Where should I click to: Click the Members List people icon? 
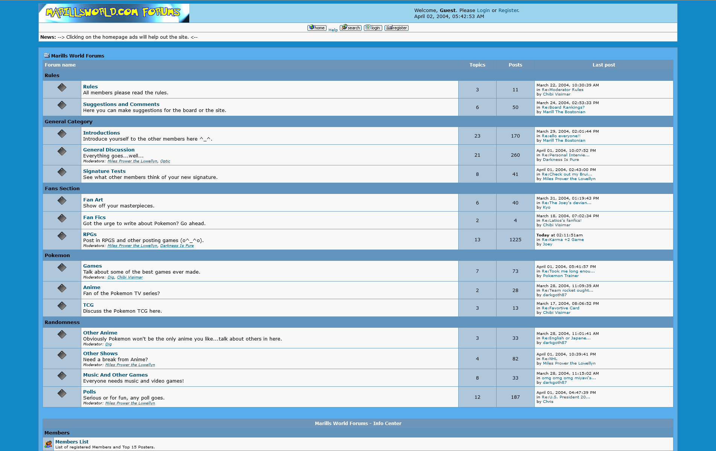[48, 444]
